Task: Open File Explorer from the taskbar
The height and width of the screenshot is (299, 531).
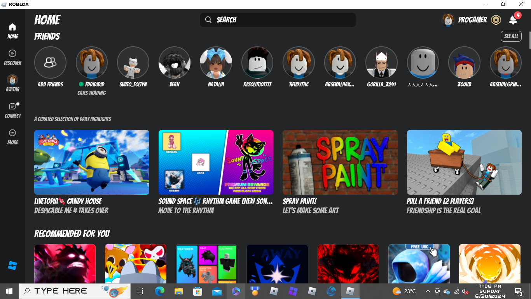Action: click(178, 291)
